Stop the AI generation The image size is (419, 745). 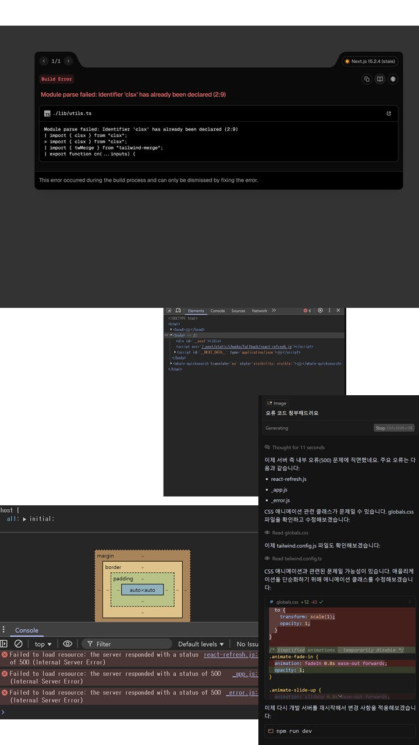(394, 428)
